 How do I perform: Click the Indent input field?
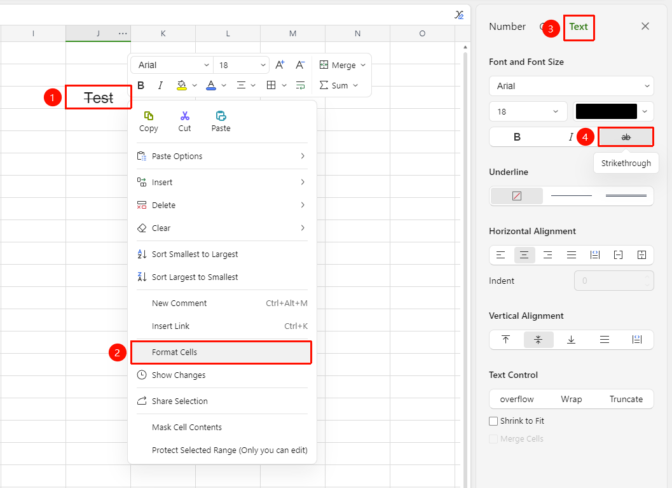click(614, 281)
